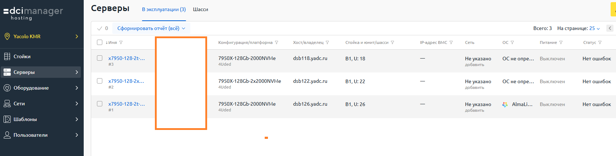The height and width of the screenshot is (156, 616).
Task: Select the dsb122.yadc.ru host cell
Action: pos(310,81)
